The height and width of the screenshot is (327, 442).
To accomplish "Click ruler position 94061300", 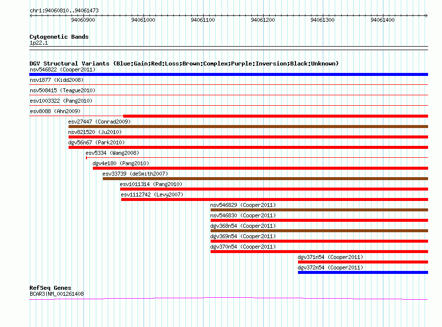I will [x=323, y=20].
